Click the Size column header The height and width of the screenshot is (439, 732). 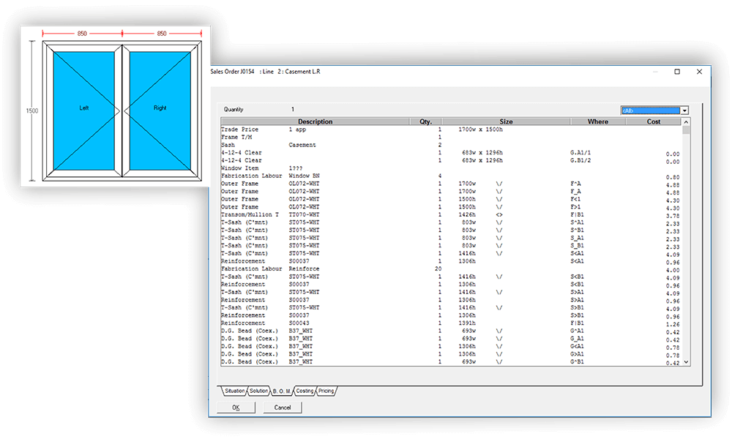click(505, 121)
